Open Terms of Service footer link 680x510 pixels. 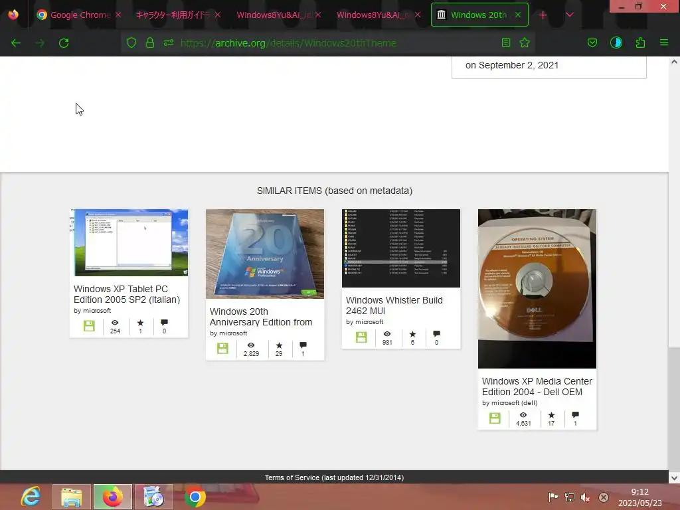[335, 477]
